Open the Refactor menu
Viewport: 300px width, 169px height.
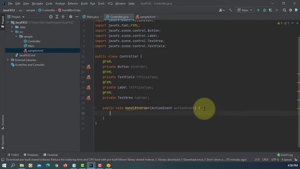pos(73,3)
